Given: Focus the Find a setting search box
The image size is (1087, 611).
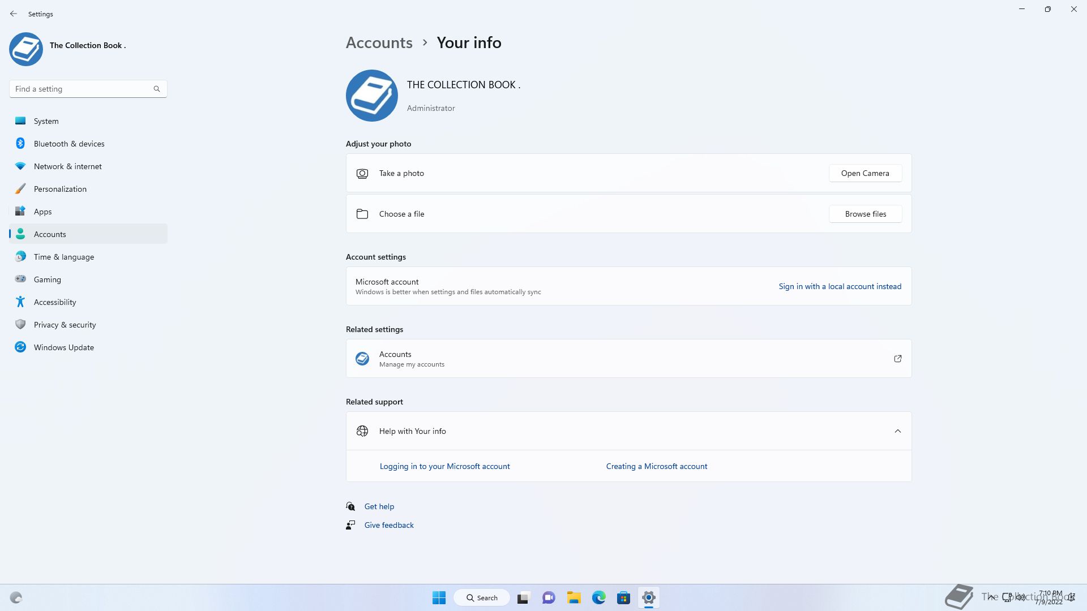Looking at the screenshot, I should 88,89.
